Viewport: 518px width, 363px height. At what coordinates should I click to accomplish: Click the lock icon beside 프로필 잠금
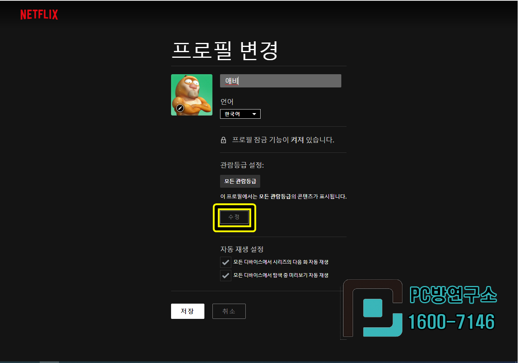224,140
